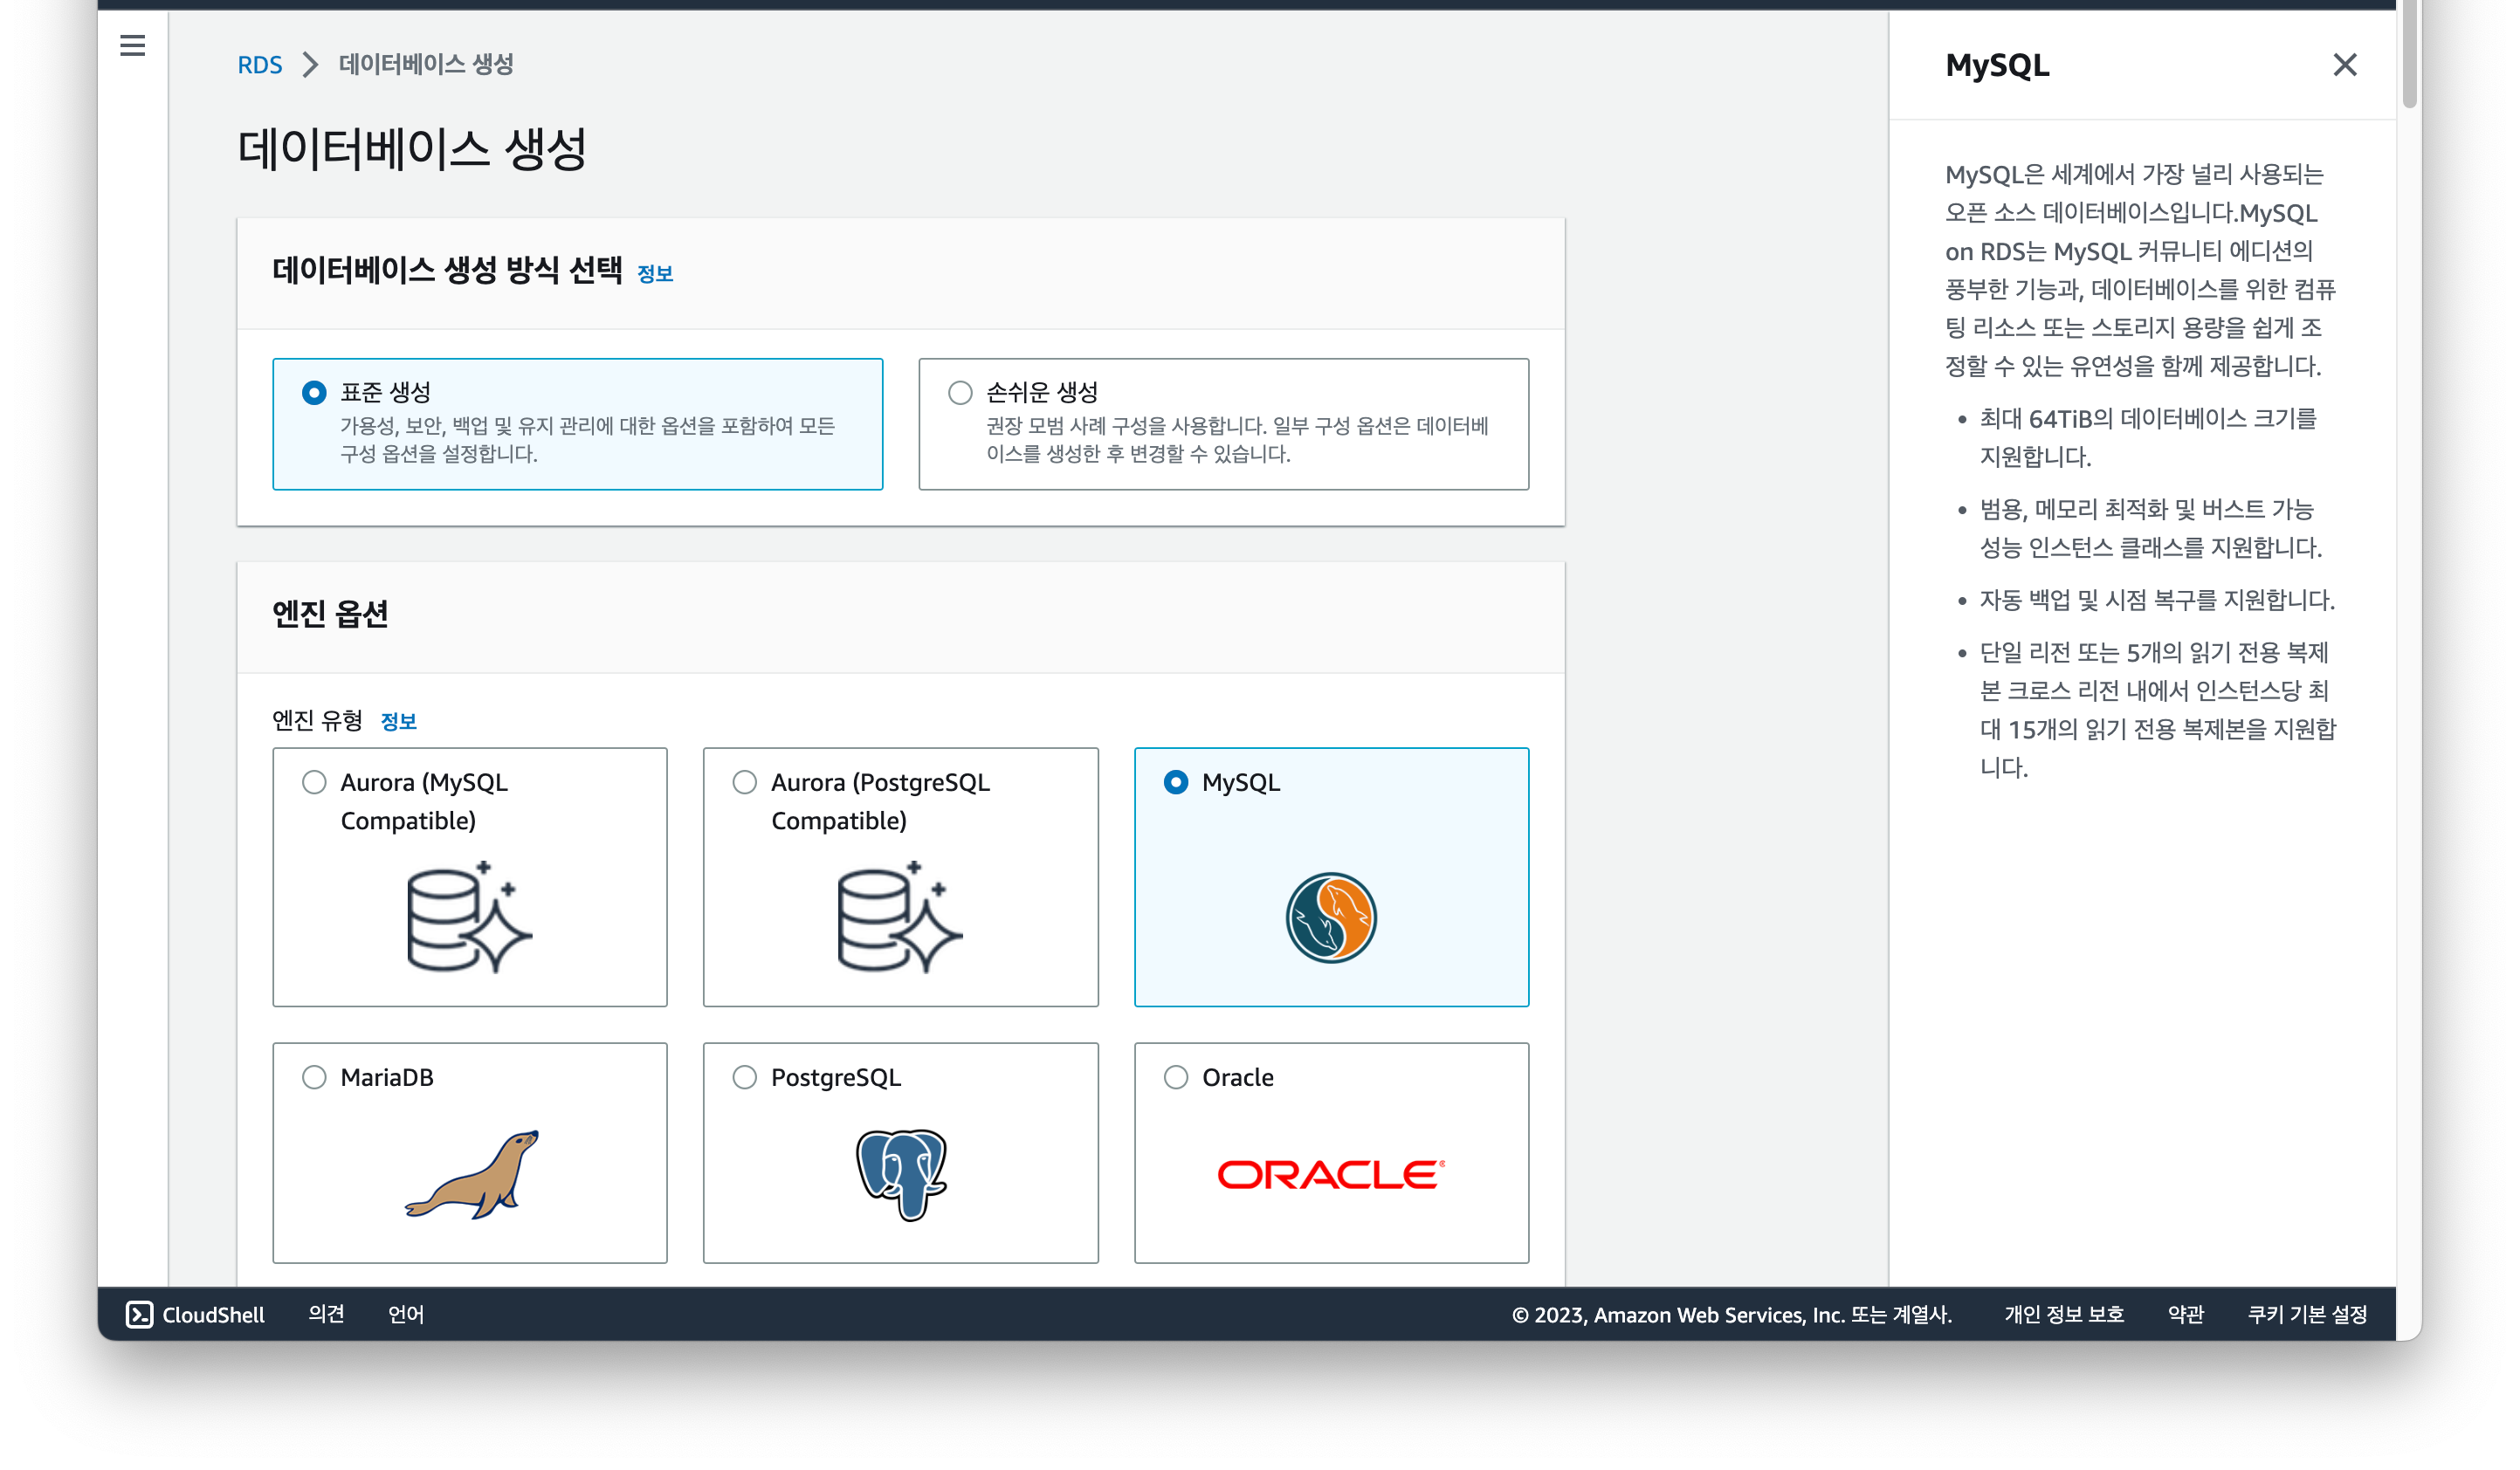Select the 표준 생성 radio option
The height and width of the screenshot is (1470, 2520).
pos(314,392)
